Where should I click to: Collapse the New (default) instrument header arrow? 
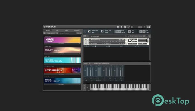tap(90, 40)
